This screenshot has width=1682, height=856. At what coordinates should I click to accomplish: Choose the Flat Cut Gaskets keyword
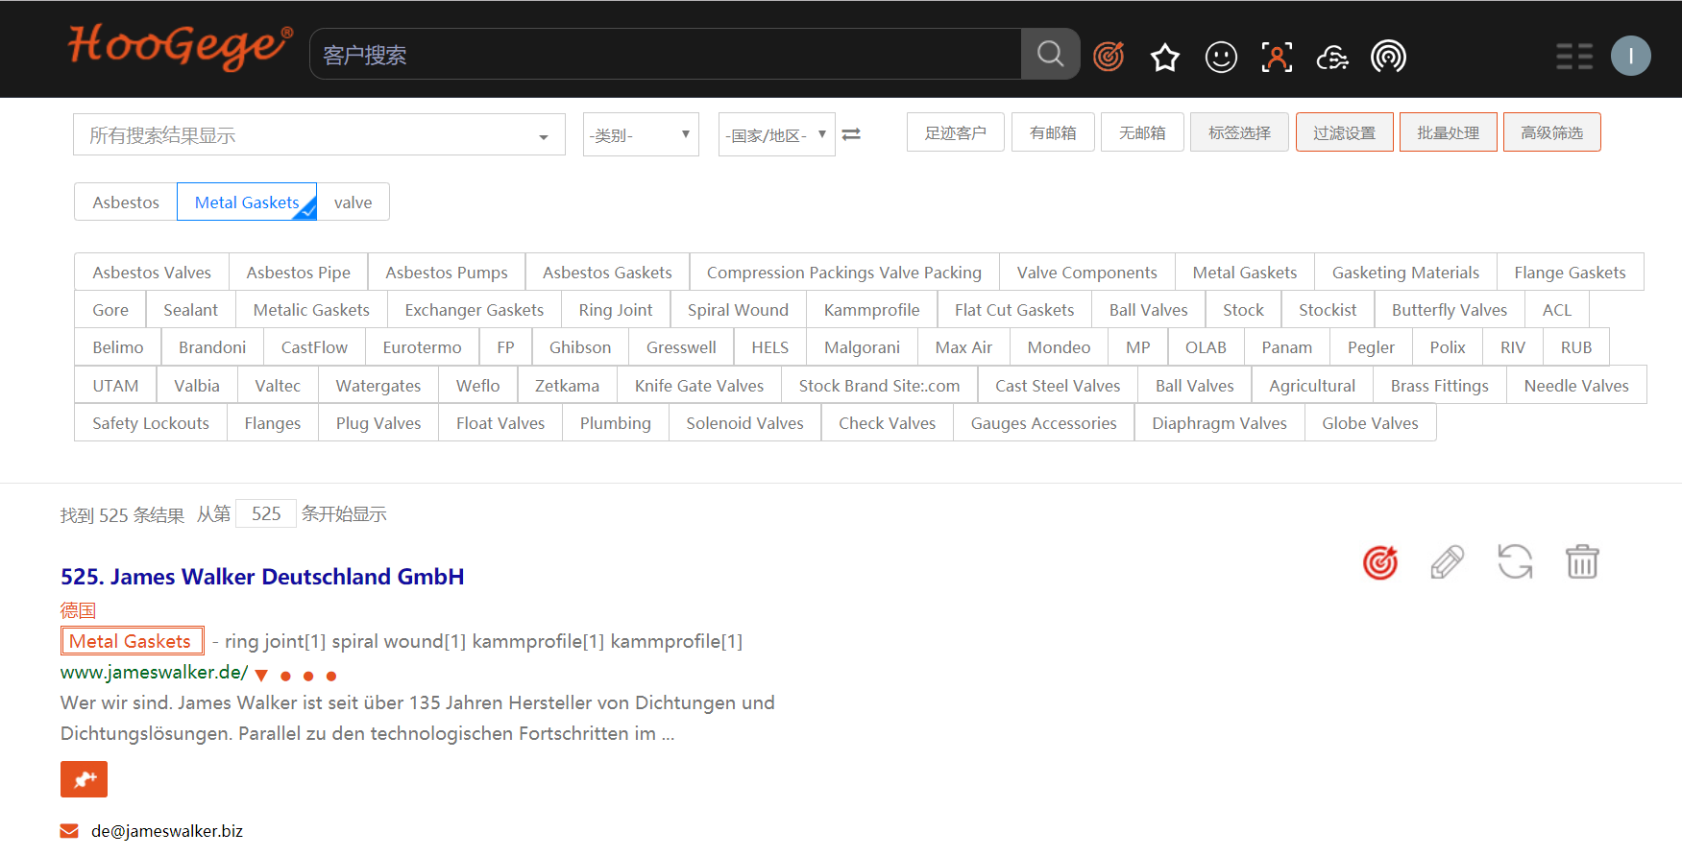(x=1014, y=310)
